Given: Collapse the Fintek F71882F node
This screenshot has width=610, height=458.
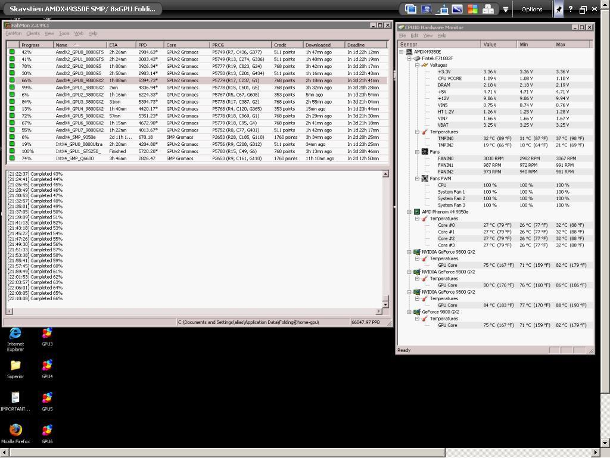Looking at the screenshot, I should 409,58.
